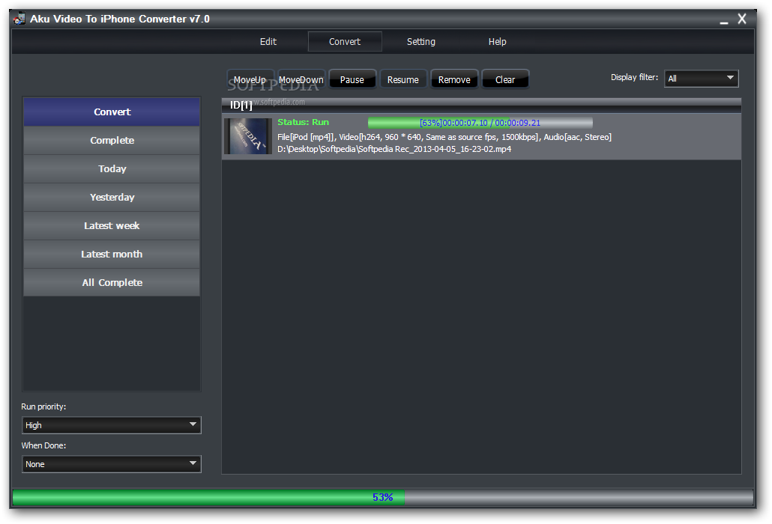Pause the running conversion
This screenshot has height=524, width=772.
coord(352,79)
